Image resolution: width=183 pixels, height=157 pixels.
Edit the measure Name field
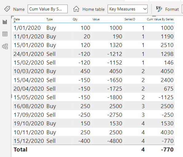tap(48, 9)
